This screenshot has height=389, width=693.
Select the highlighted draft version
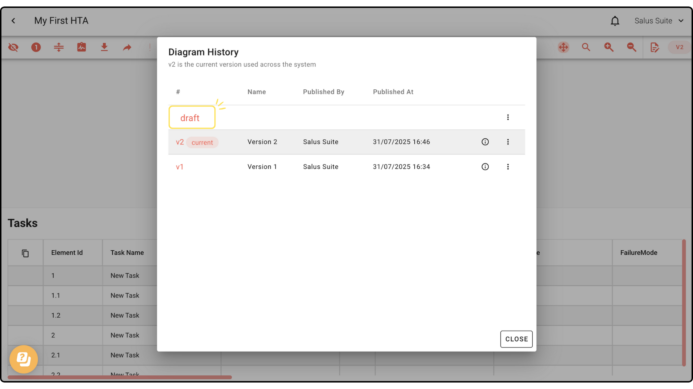(x=190, y=118)
